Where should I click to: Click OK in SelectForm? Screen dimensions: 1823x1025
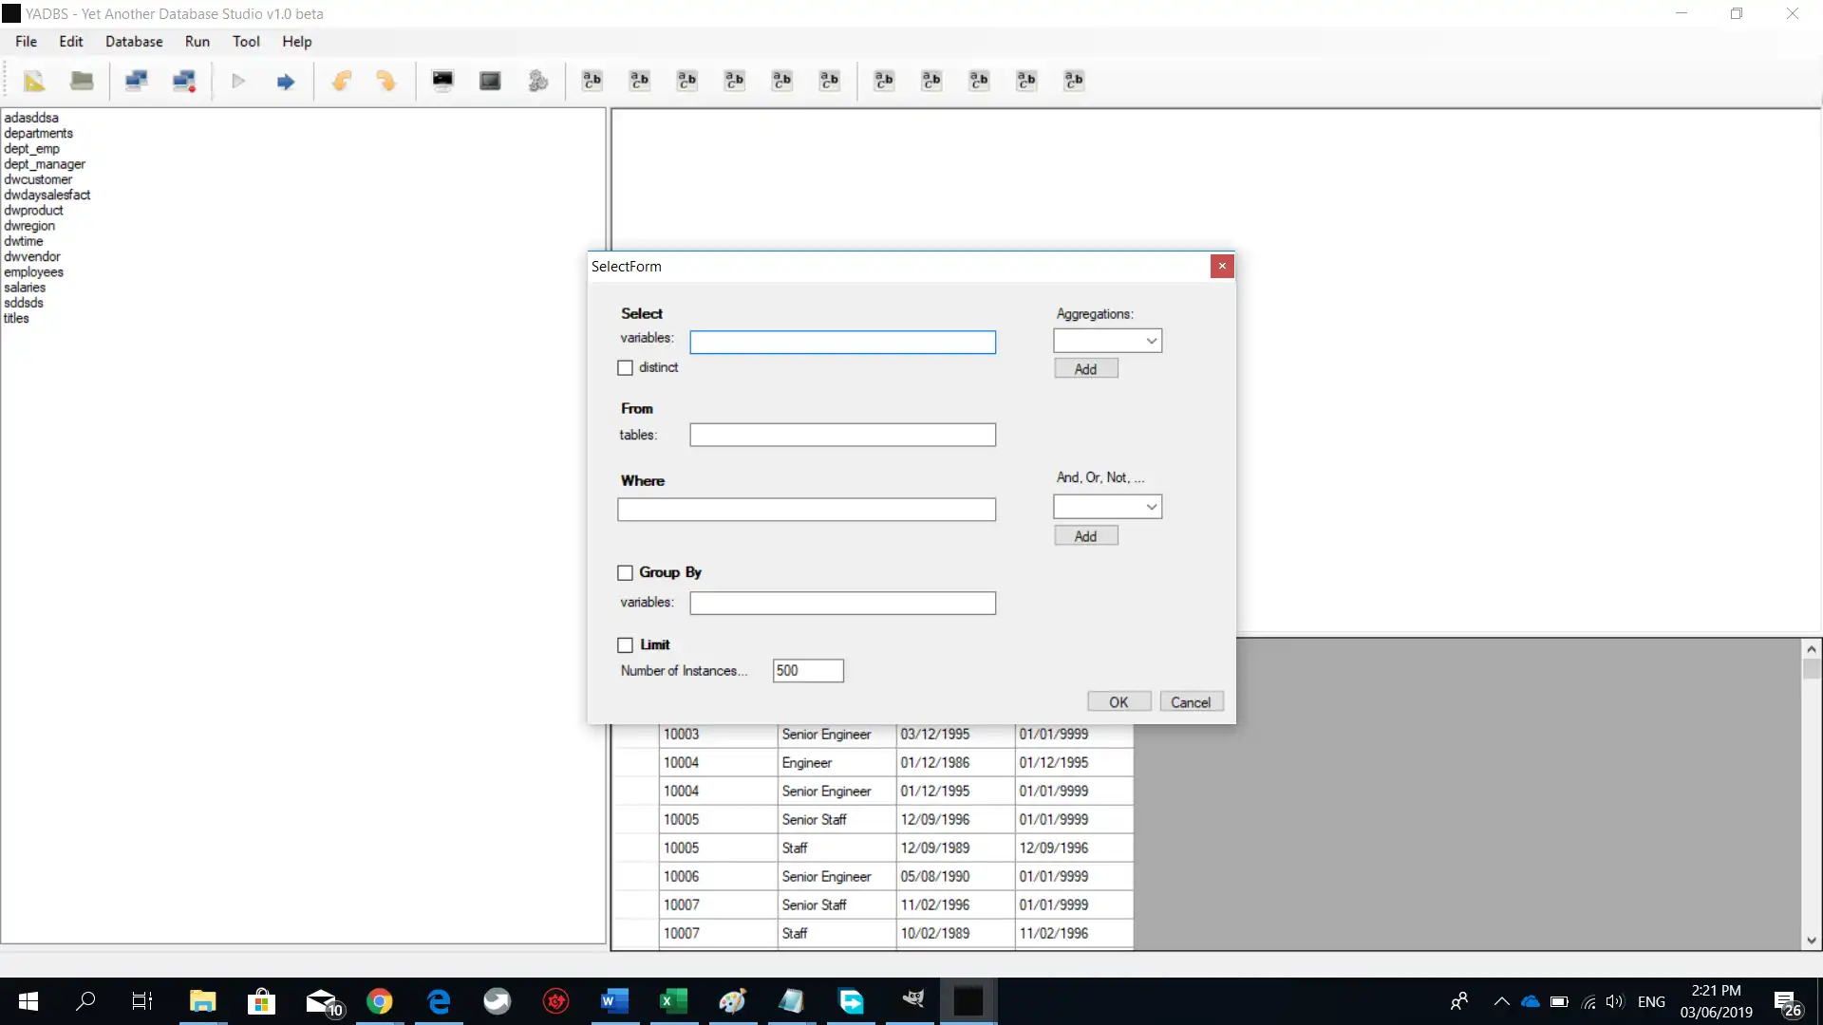pos(1118,702)
